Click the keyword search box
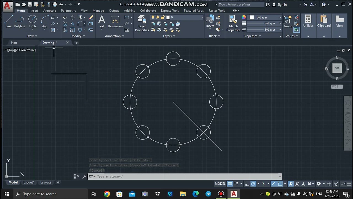The width and height of the screenshot is (353, 199). [x=241, y=4]
